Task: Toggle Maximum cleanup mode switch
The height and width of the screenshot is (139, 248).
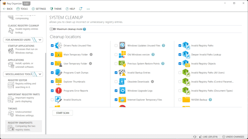Action: (53, 29)
